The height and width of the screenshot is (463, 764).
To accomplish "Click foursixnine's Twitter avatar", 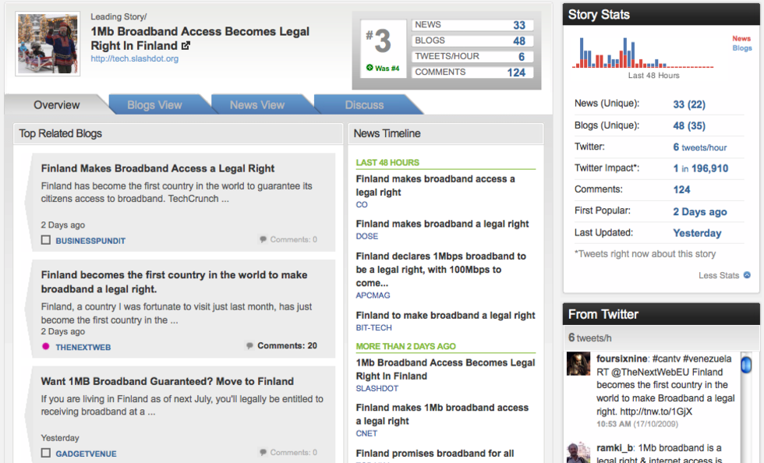I will [578, 364].
